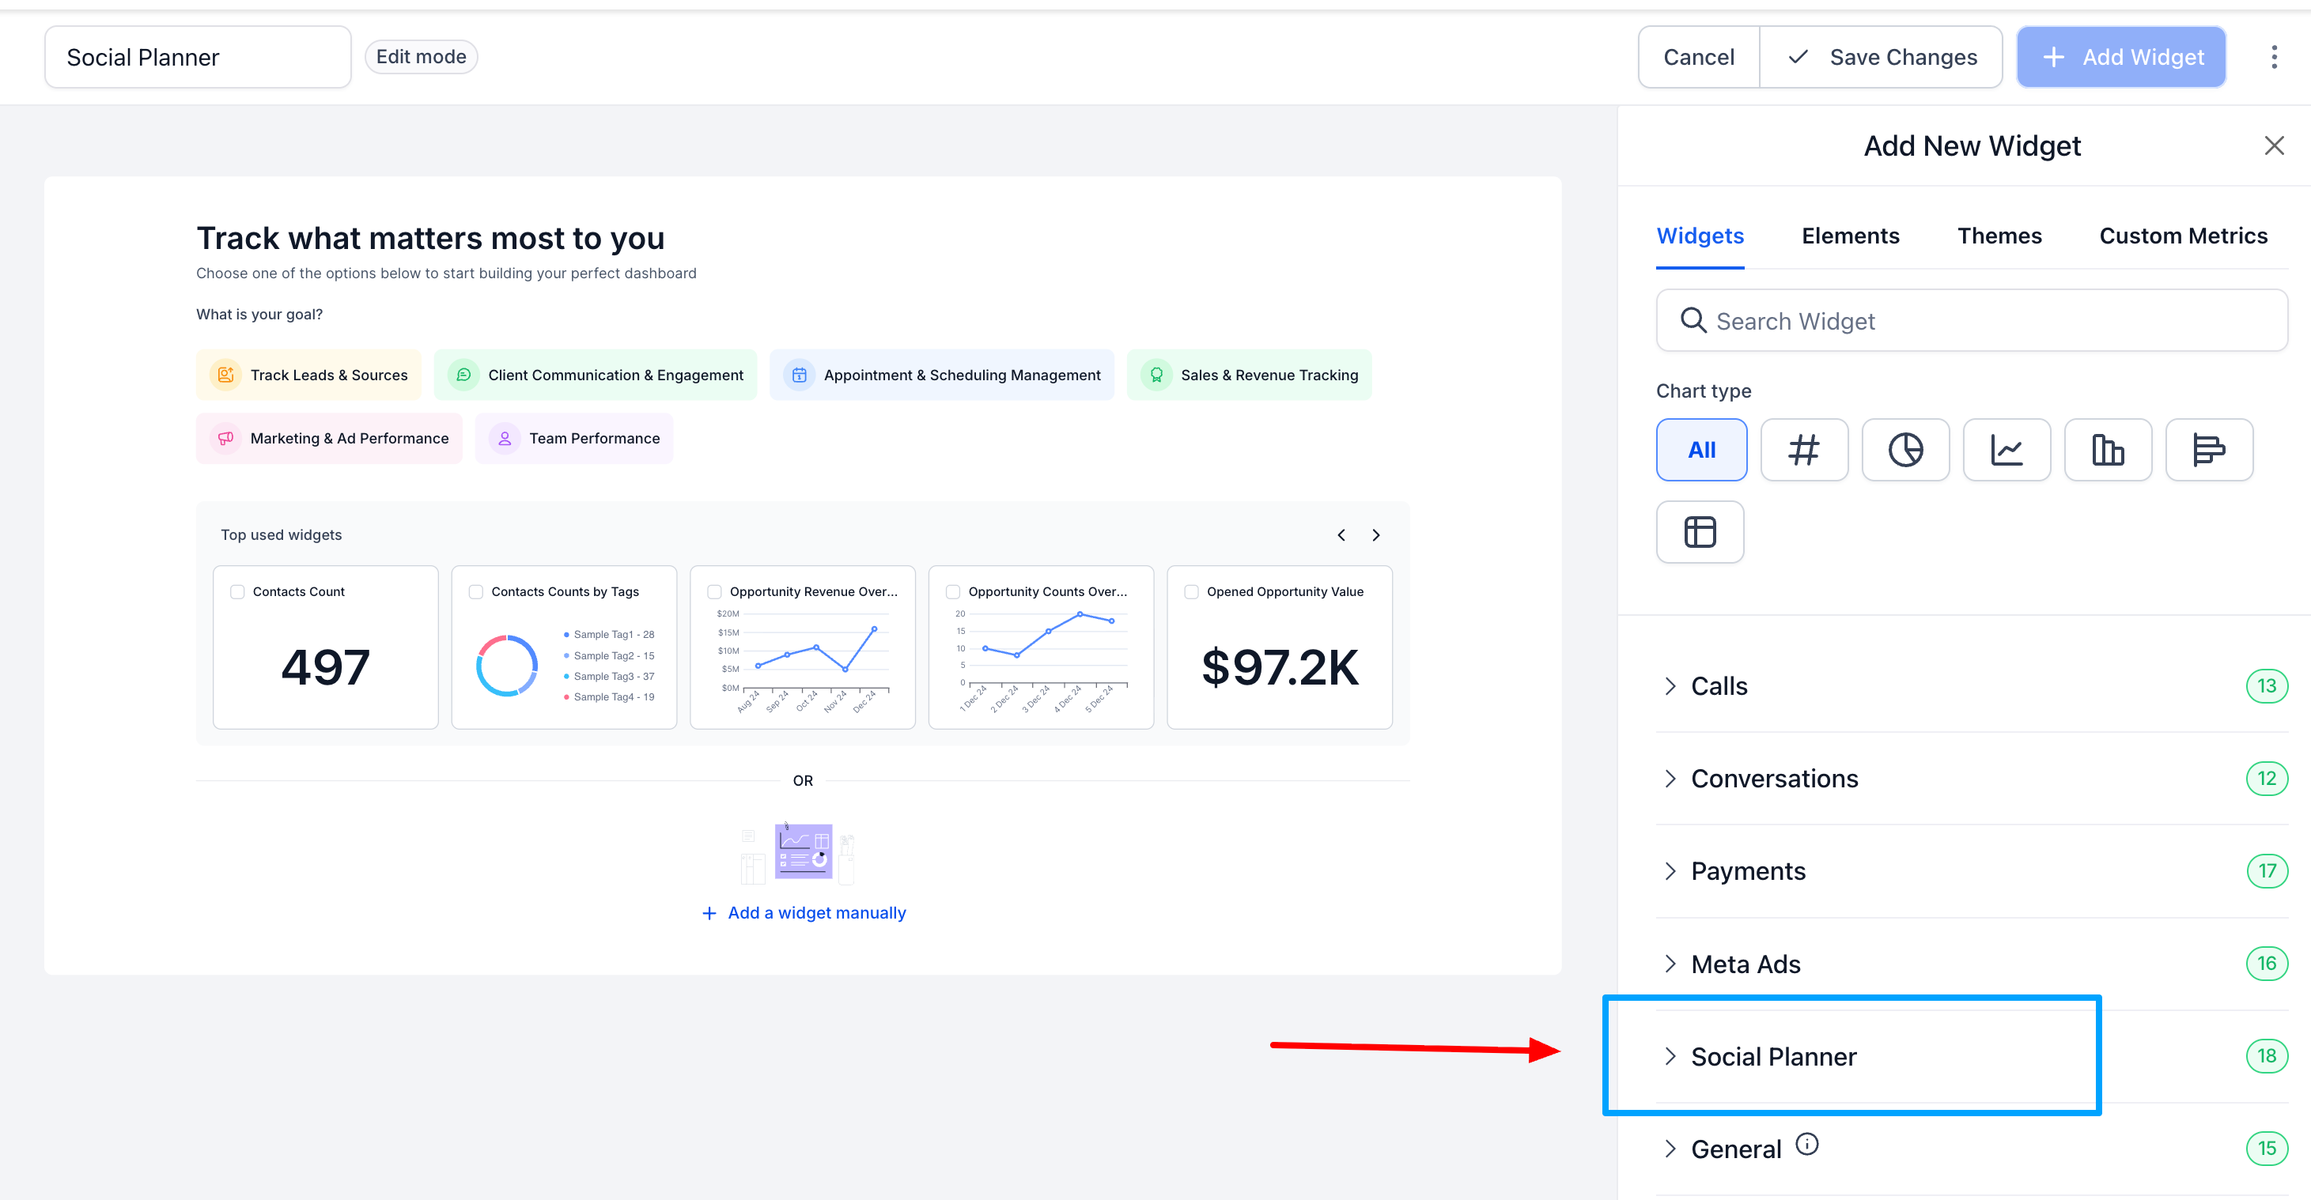Select the line chart type icon
Viewport: 2311px width, 1200px height.
[x=2006, y=449]
